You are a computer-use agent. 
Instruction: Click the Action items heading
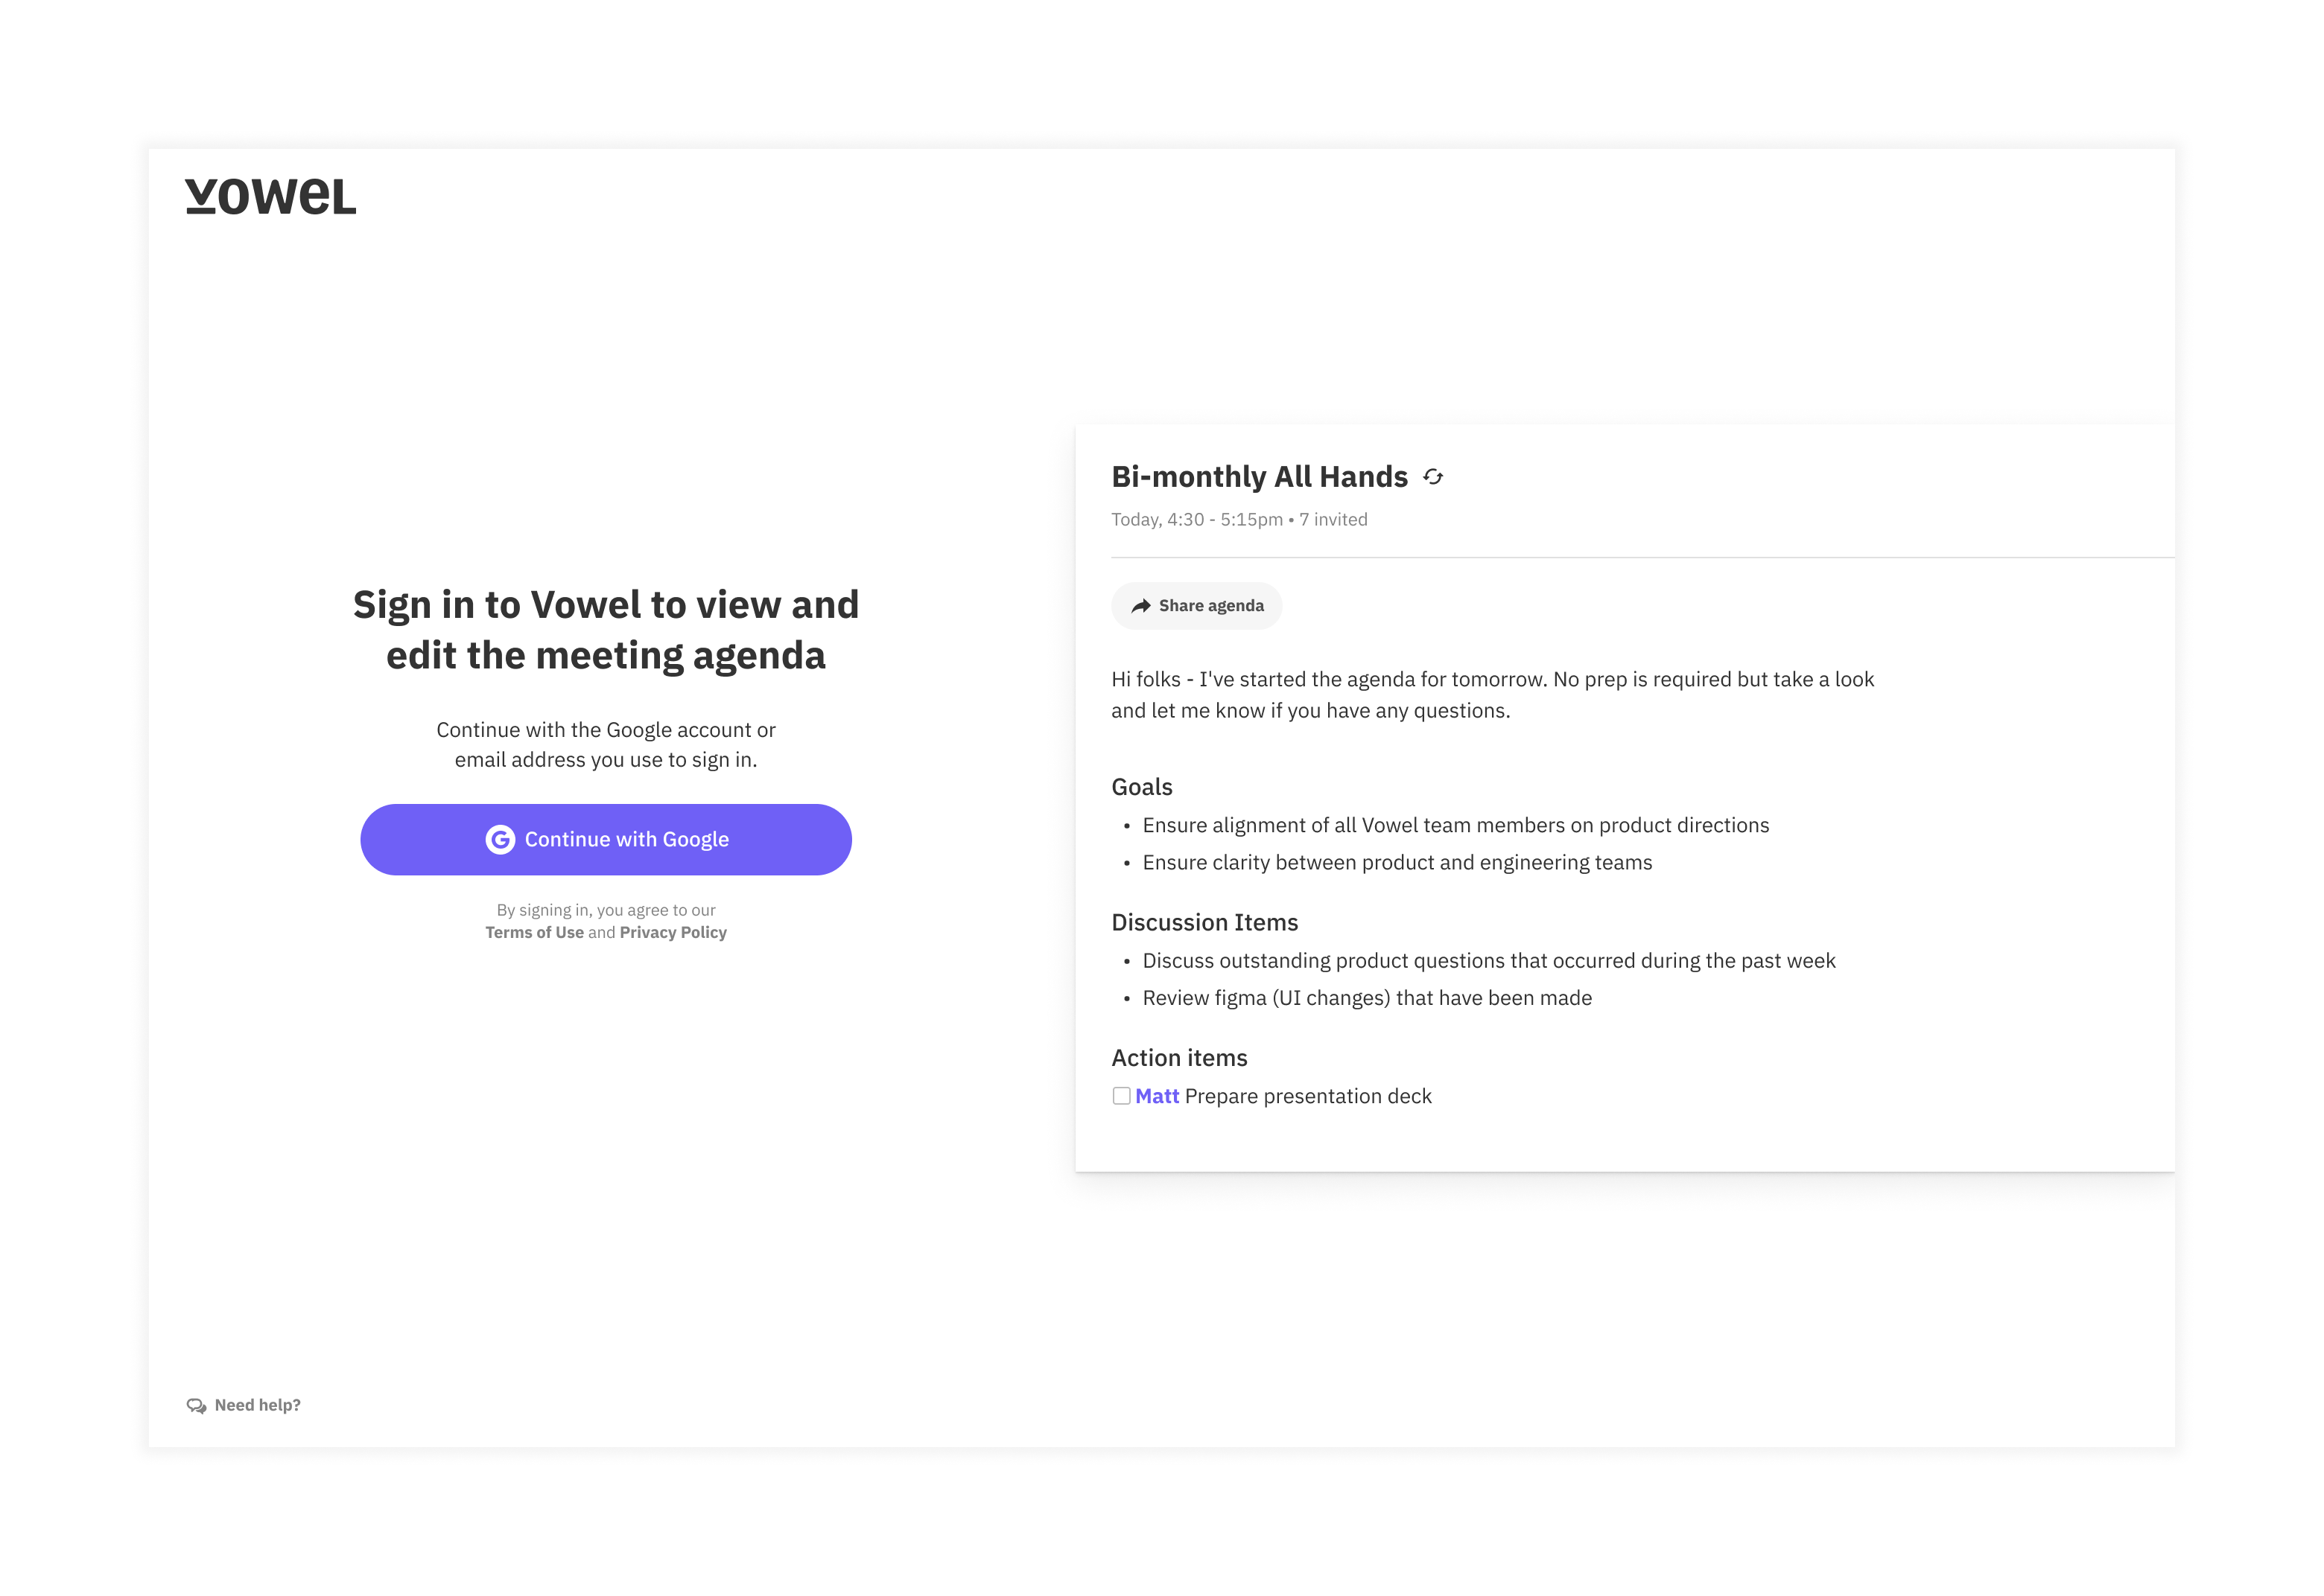coord(1180,1058)
